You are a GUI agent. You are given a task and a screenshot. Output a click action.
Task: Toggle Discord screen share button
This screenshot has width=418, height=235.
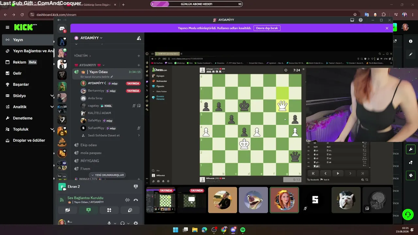click(x=88, y=210)
